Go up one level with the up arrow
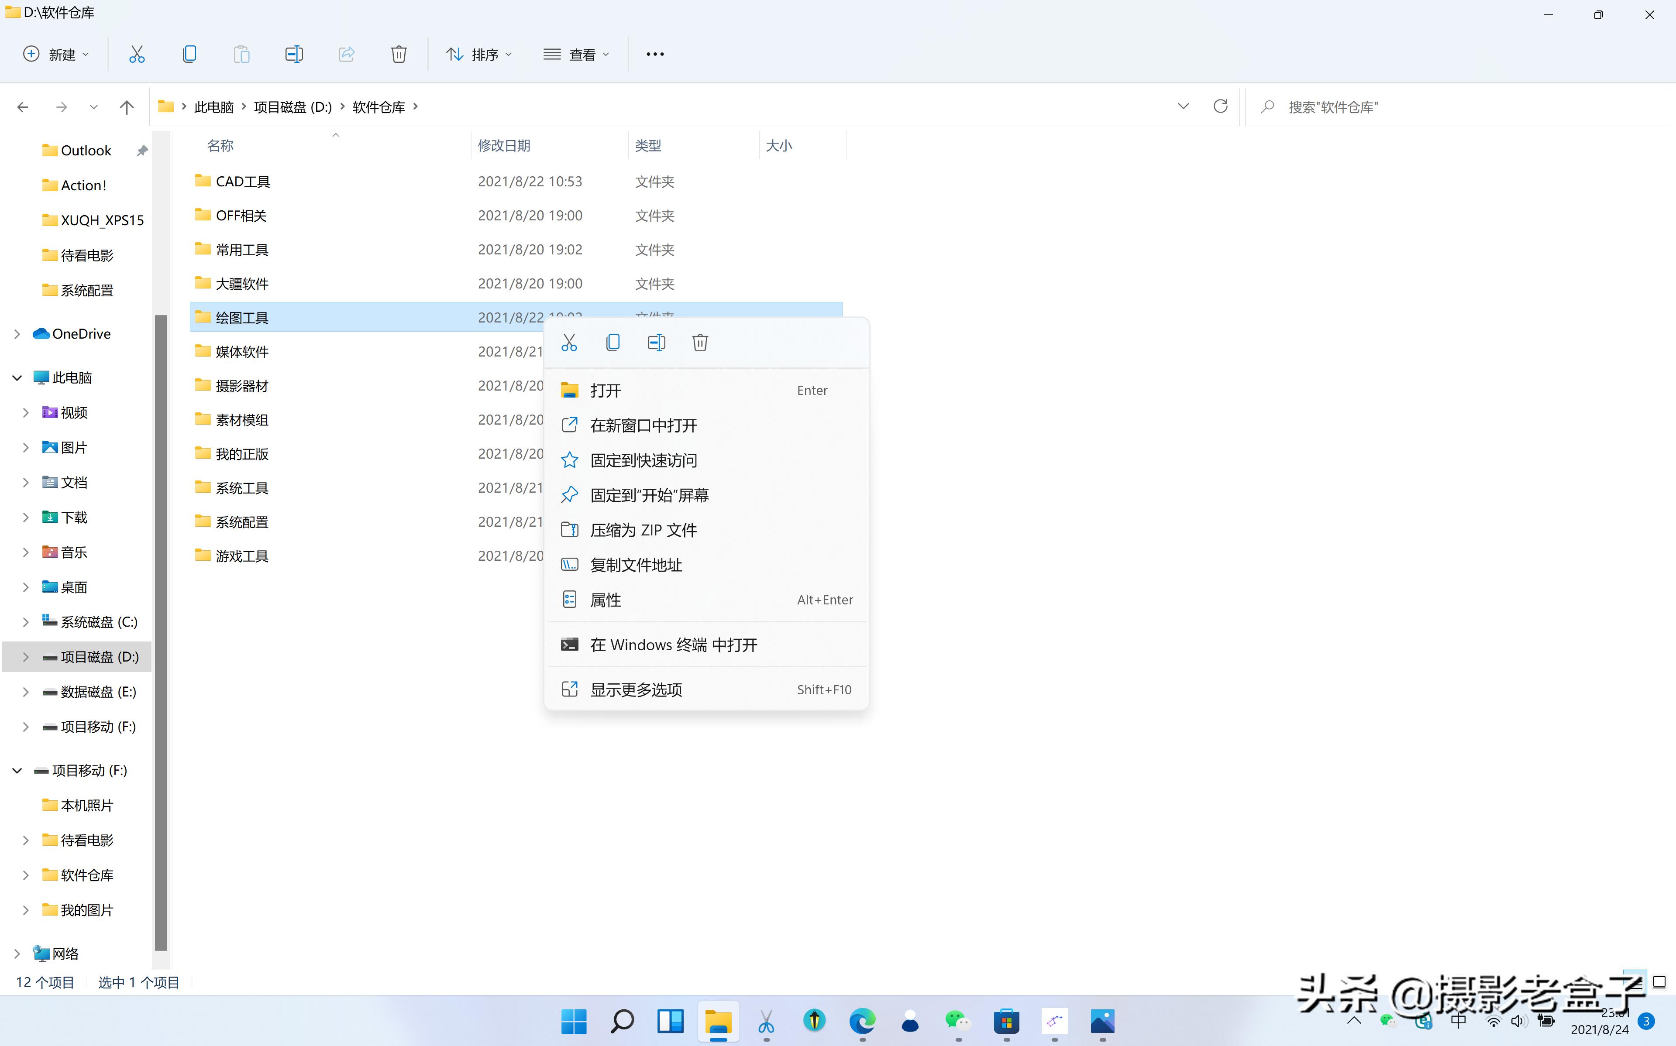This screenshot has height=1046, width=1676. [127, 106]
